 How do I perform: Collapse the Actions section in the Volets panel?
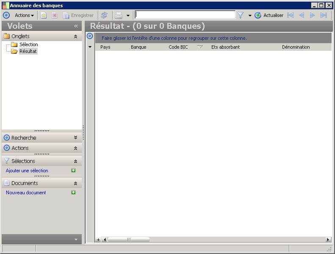click(75, 148)
